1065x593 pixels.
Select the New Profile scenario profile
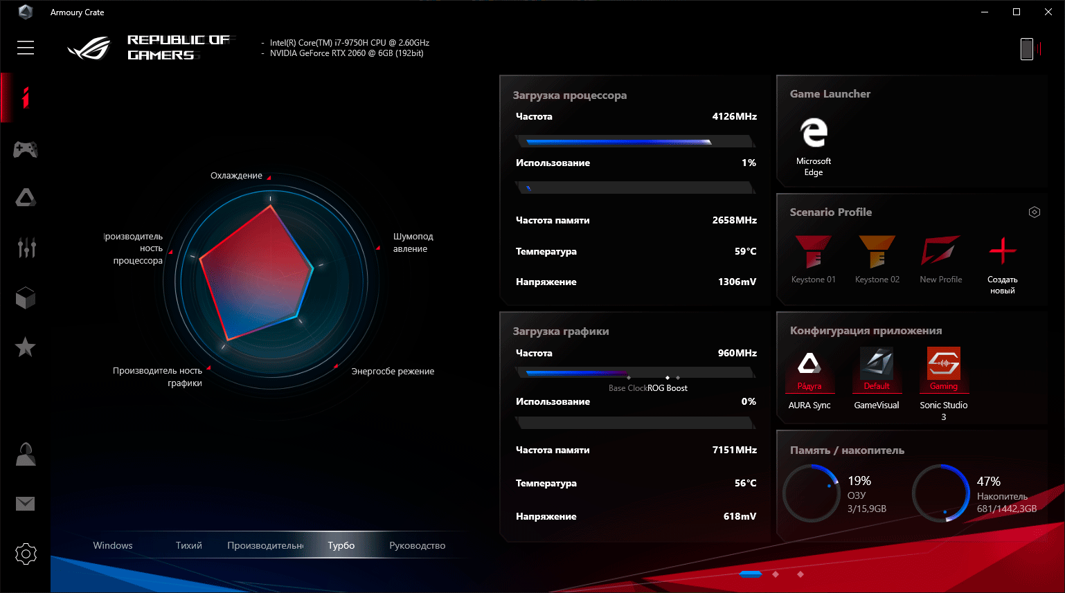(x=941, y=259)
